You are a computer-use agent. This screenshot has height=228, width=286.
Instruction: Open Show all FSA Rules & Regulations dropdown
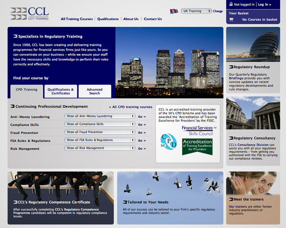tap(100, 140)
